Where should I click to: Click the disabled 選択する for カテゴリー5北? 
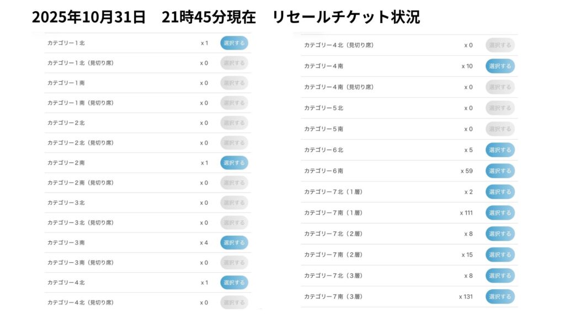(500, 108)
